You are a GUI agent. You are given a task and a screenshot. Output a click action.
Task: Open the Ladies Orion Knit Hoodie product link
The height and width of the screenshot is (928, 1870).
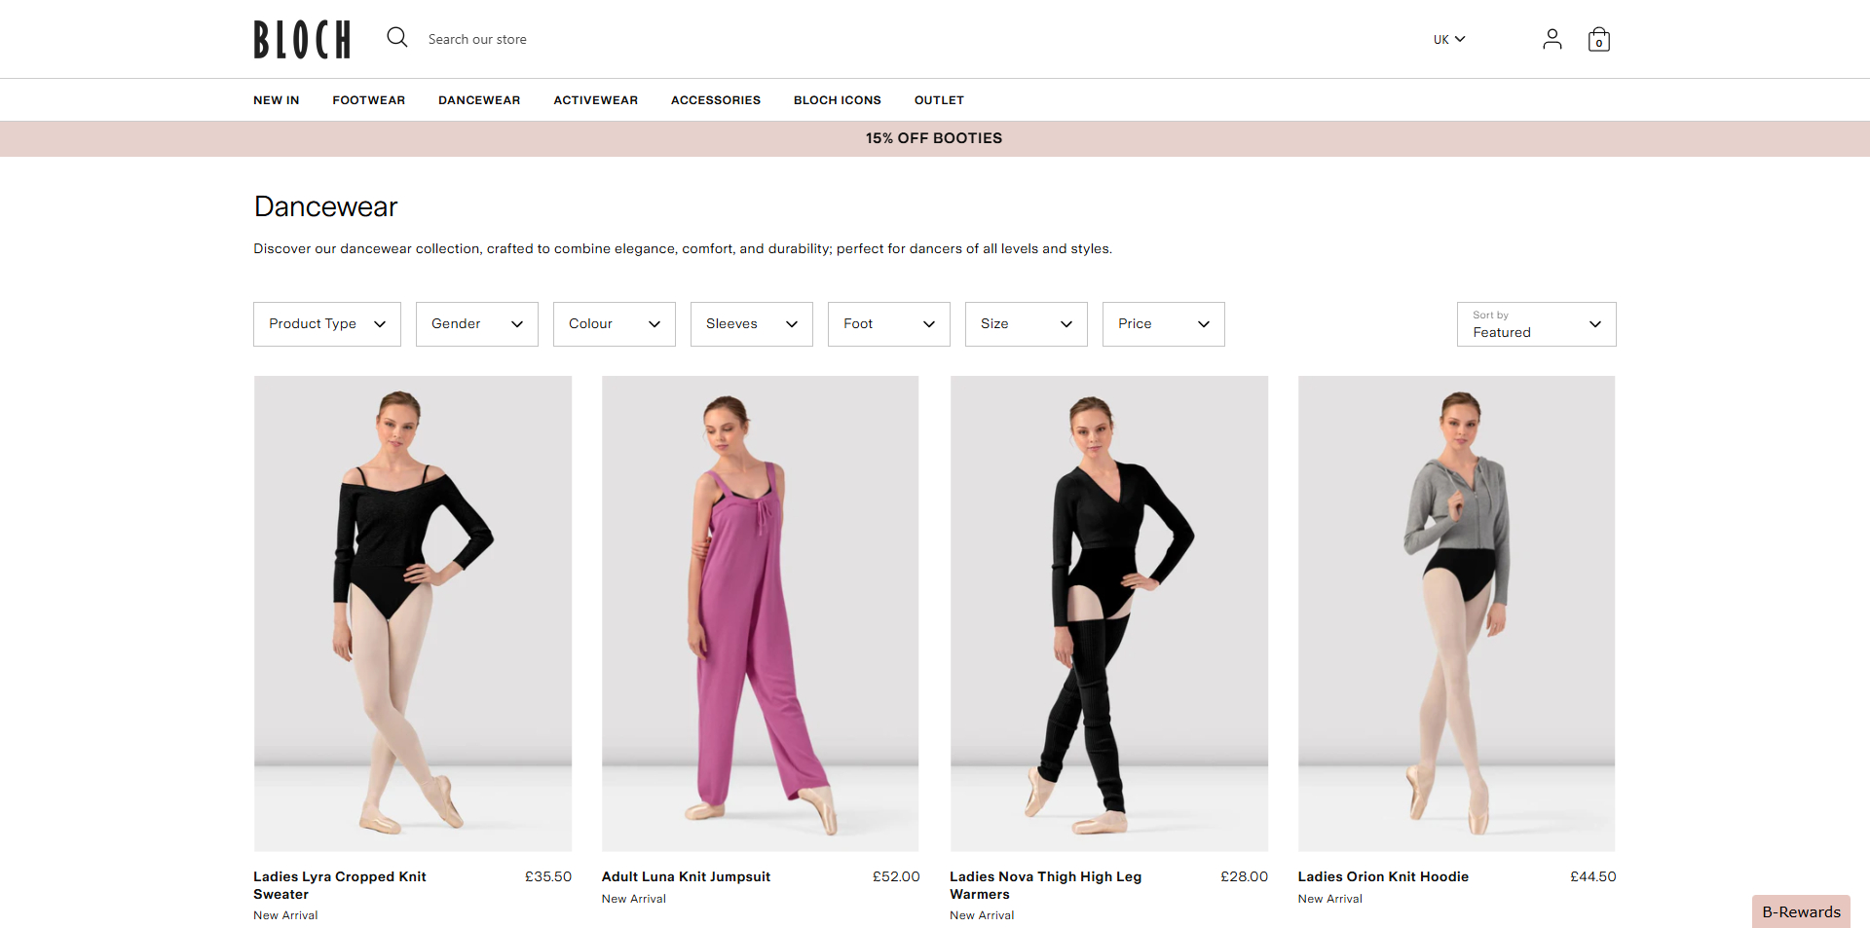tap(1383, 876)
